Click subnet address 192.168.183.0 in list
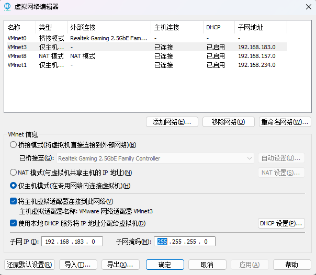This screenshot has height=275, width=316. pos(257,47)
